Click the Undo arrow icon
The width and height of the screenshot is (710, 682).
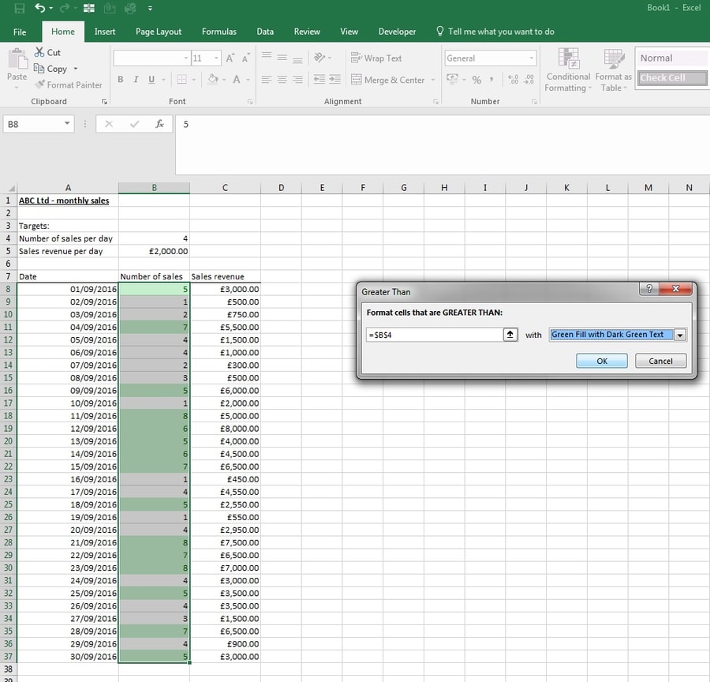[x=40, y=8]
